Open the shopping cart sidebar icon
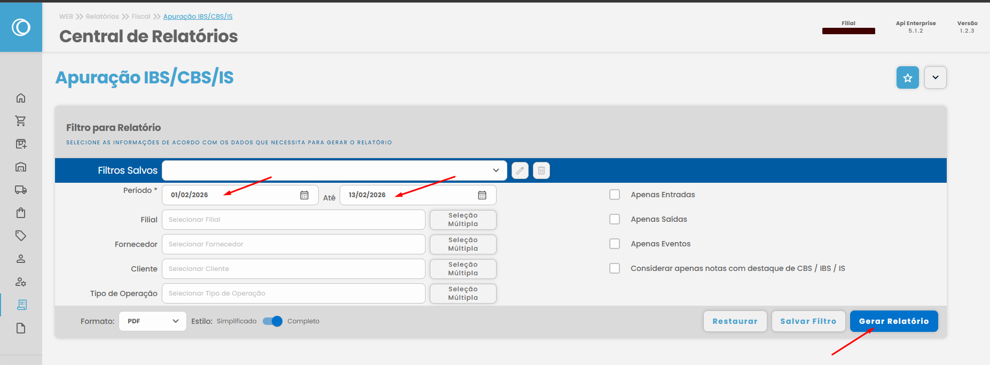The height and width of the screenshot is (365, 990). pos(21,121)
